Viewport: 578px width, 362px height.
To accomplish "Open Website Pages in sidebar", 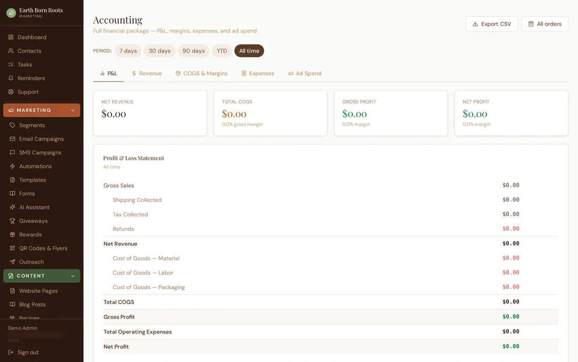I will pos(42,291).
